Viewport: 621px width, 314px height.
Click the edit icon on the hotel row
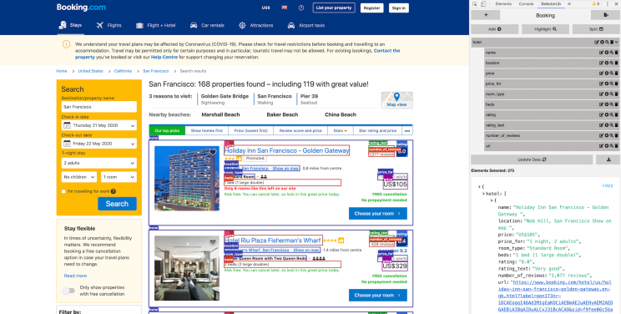tap(597, 42)
